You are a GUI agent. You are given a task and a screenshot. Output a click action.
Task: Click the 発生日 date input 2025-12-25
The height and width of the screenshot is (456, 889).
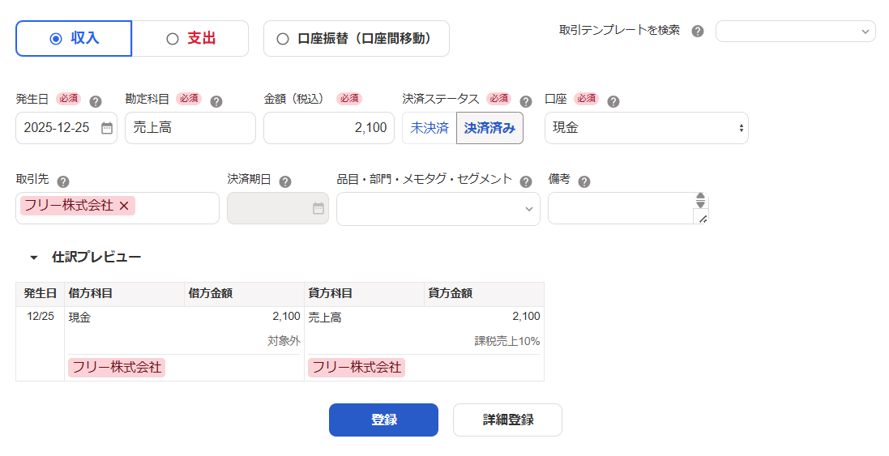point(66,128)
